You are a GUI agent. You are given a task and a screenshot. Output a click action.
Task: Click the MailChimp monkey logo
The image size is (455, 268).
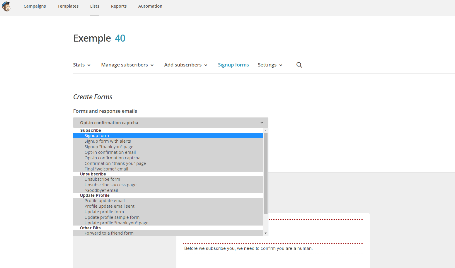coord(6,6)
